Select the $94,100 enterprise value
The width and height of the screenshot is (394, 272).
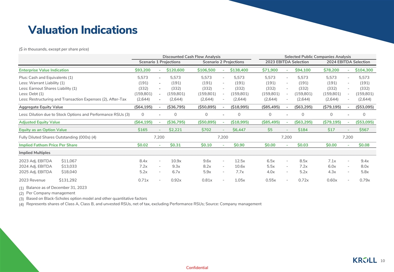[x=303, y=70]
